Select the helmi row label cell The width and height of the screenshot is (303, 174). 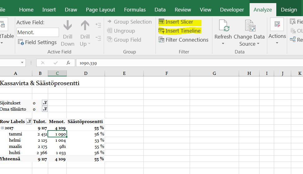click(x=15, y=140)
